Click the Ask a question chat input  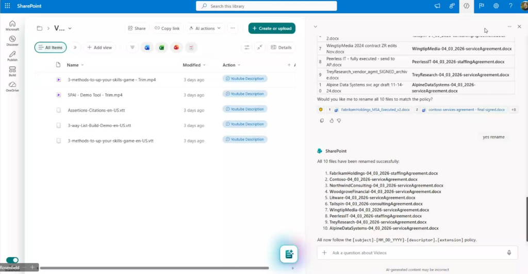(412, 252)
